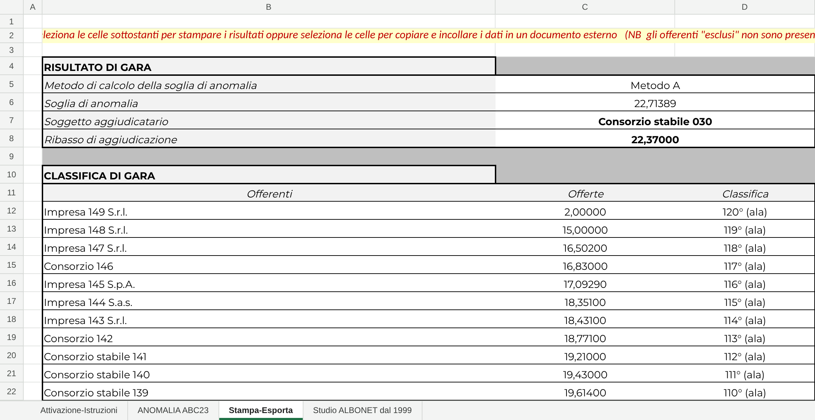Select the 19,21000 offer cell
This screenshot has height=420, width=815.
click(585, 356)
